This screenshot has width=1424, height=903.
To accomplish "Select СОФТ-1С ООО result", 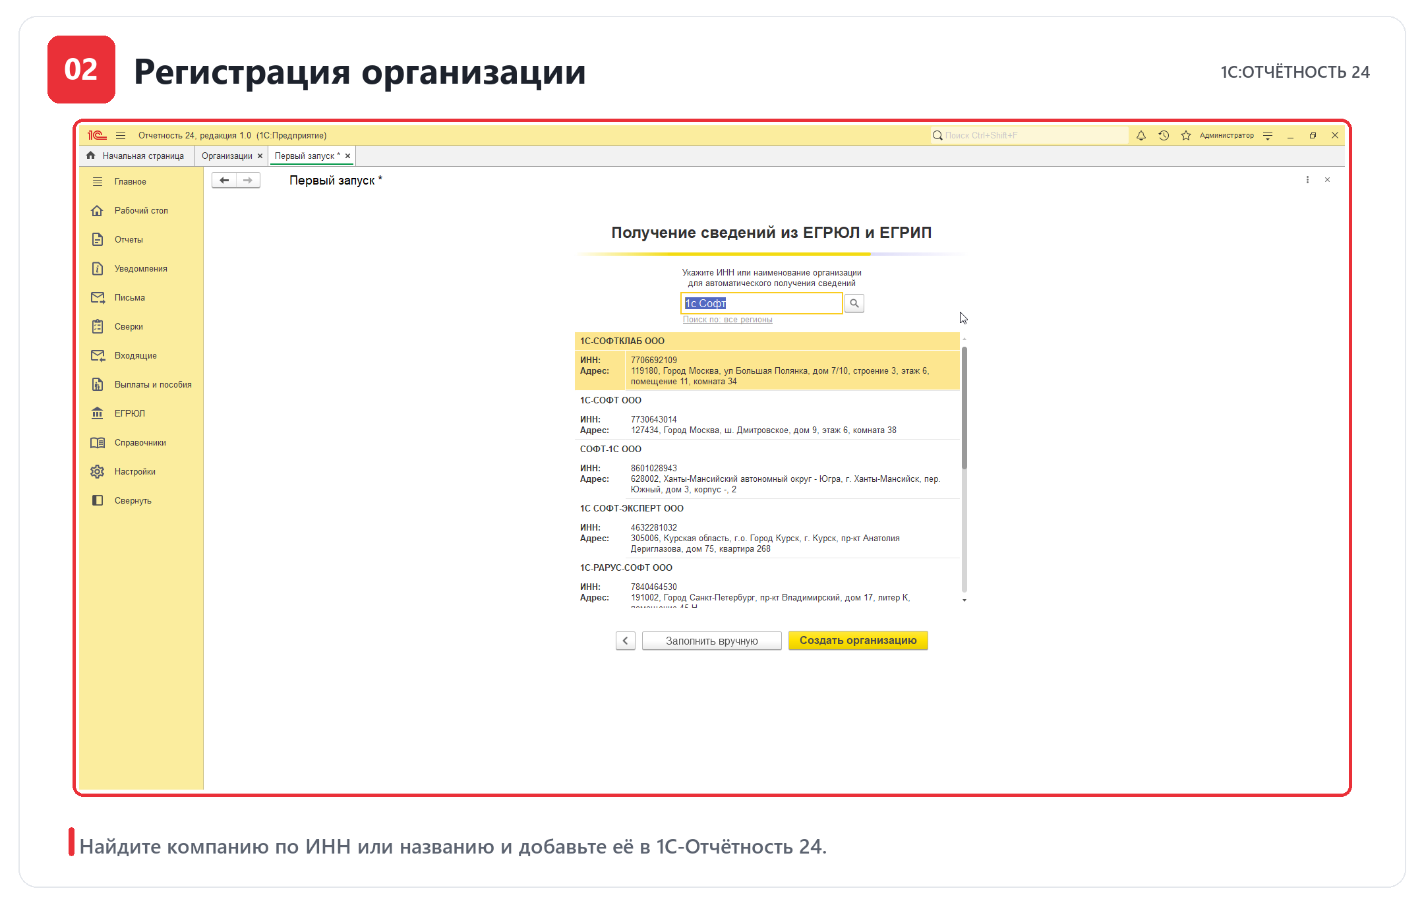I will 767,469.
